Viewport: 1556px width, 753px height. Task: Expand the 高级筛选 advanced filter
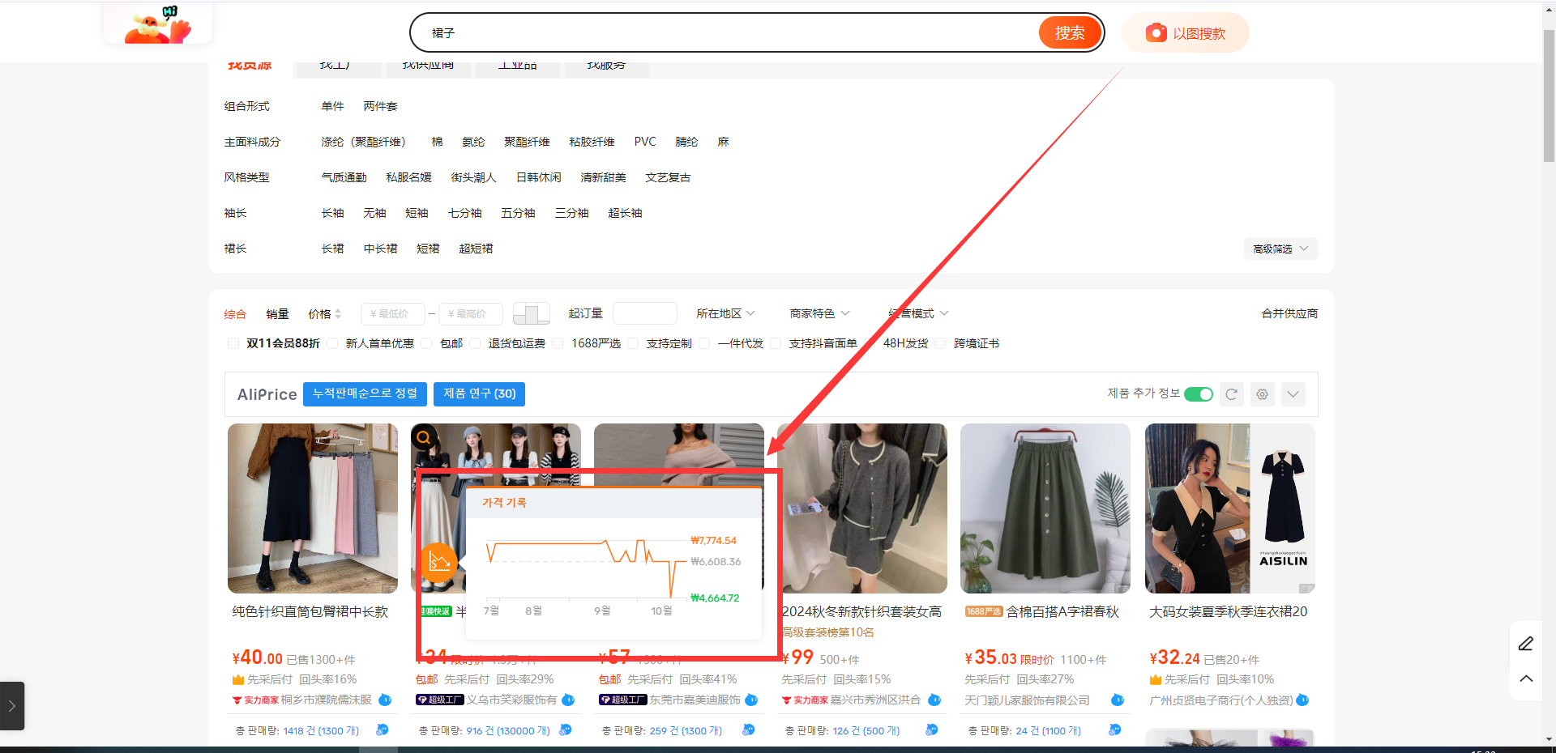coord(1280,249)
